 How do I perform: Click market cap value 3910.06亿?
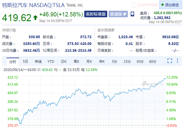tap(171, 37)
